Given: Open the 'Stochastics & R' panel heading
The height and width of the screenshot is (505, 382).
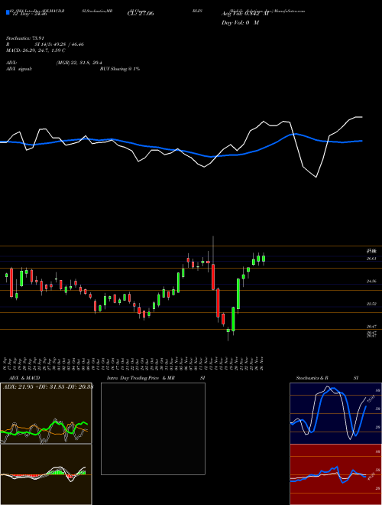Looking at the screenshot, I should click(x=312, y=378).
